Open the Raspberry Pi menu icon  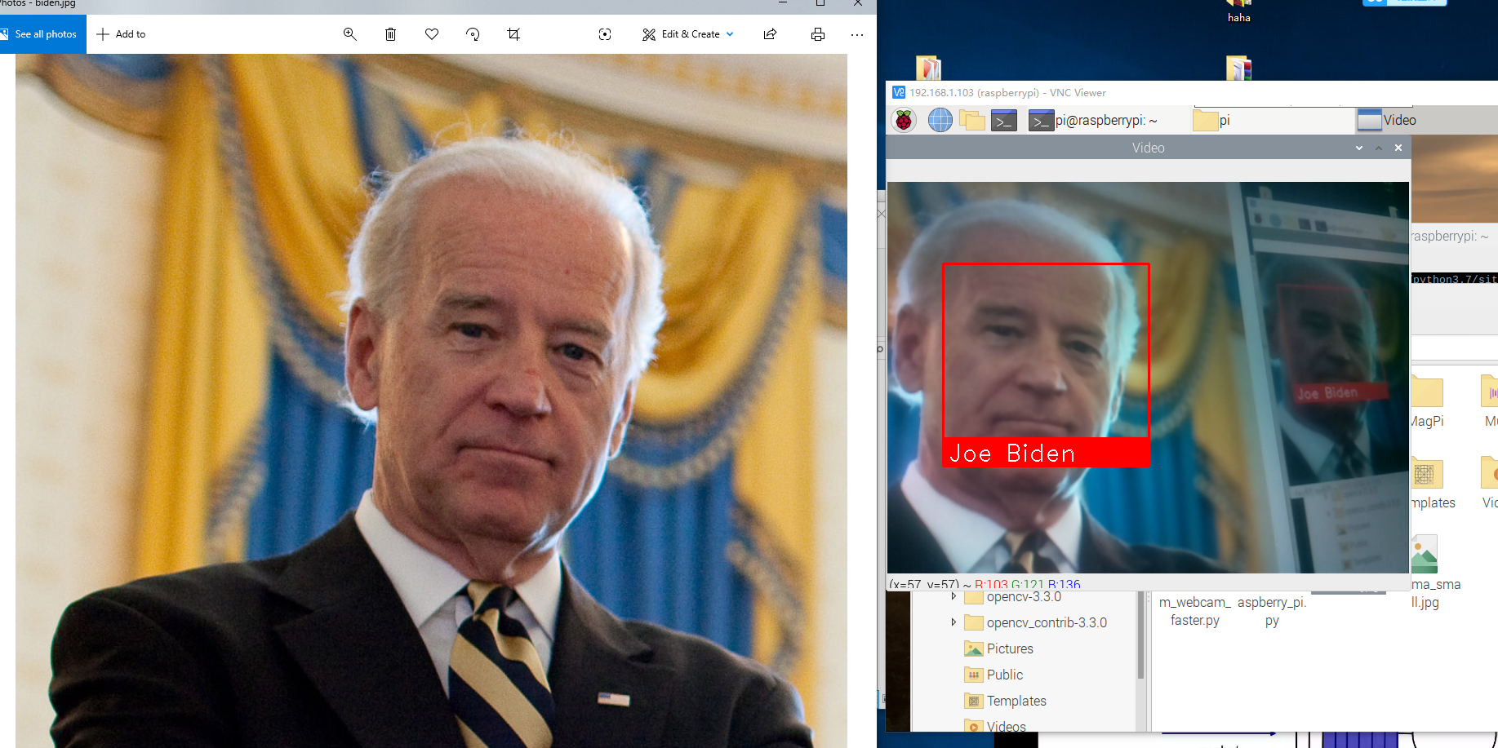[x=904, y=121]
